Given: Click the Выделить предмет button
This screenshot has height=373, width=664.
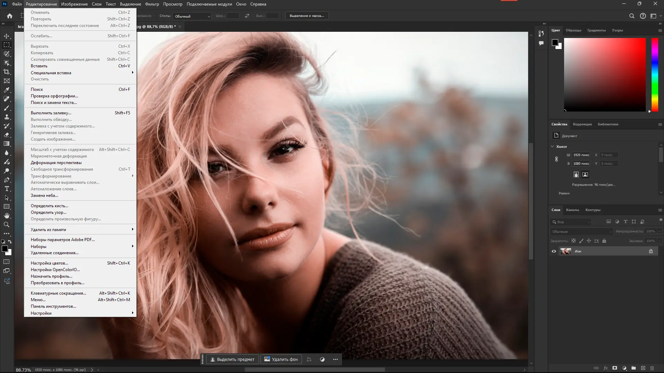Looking at the screenshot, I should coord(232,360).
